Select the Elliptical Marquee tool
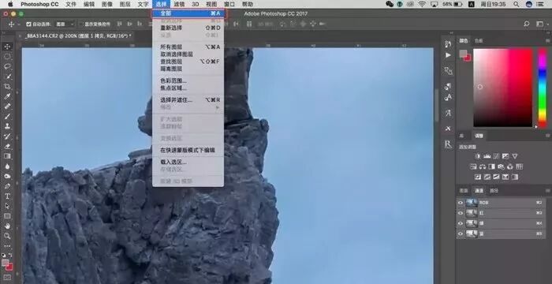Viewport: 552px width, 284px height. (7, 56)
